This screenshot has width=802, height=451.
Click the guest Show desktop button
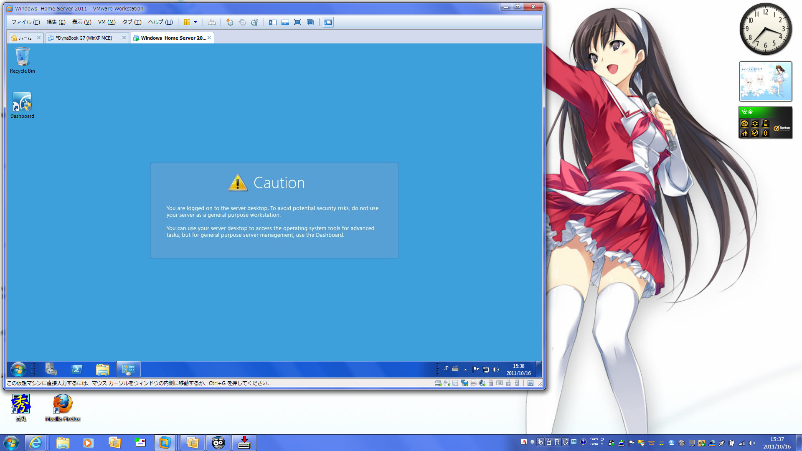(x=538, y=369)
